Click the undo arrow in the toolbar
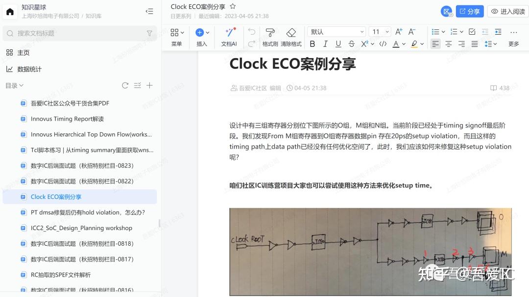529x297 pixels. 252,31
